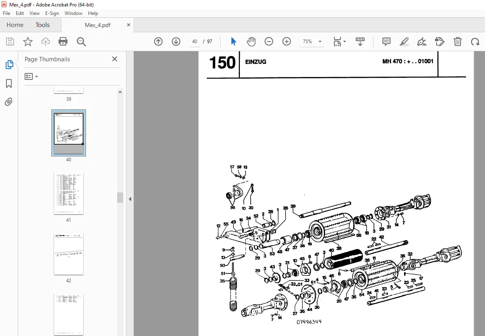Image resolution: width=485 pixels, height=336 pixels.
Task: Open the Window menu
Action: 73,13
